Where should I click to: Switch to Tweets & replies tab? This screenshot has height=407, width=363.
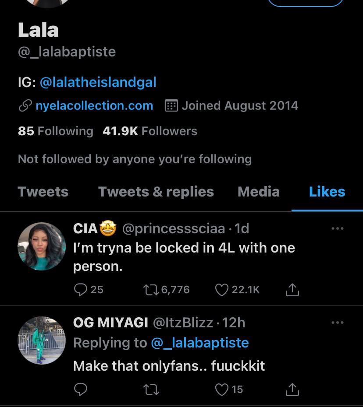click(156, 192)
